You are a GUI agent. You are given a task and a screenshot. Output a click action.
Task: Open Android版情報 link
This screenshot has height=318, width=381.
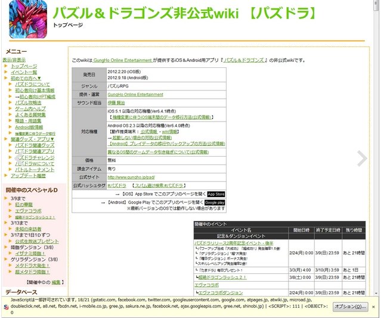[29, 127]
